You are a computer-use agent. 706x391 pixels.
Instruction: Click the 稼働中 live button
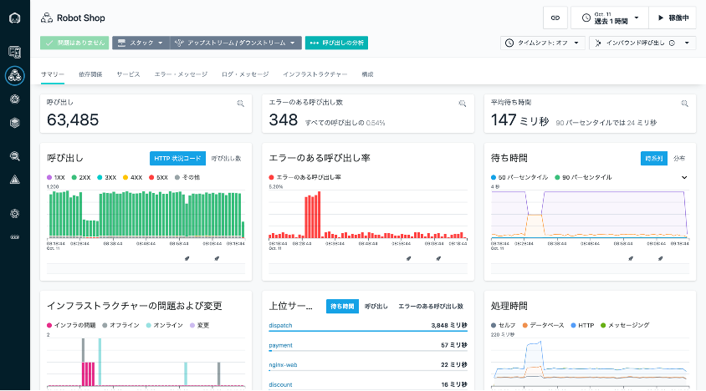pos(673,18)
